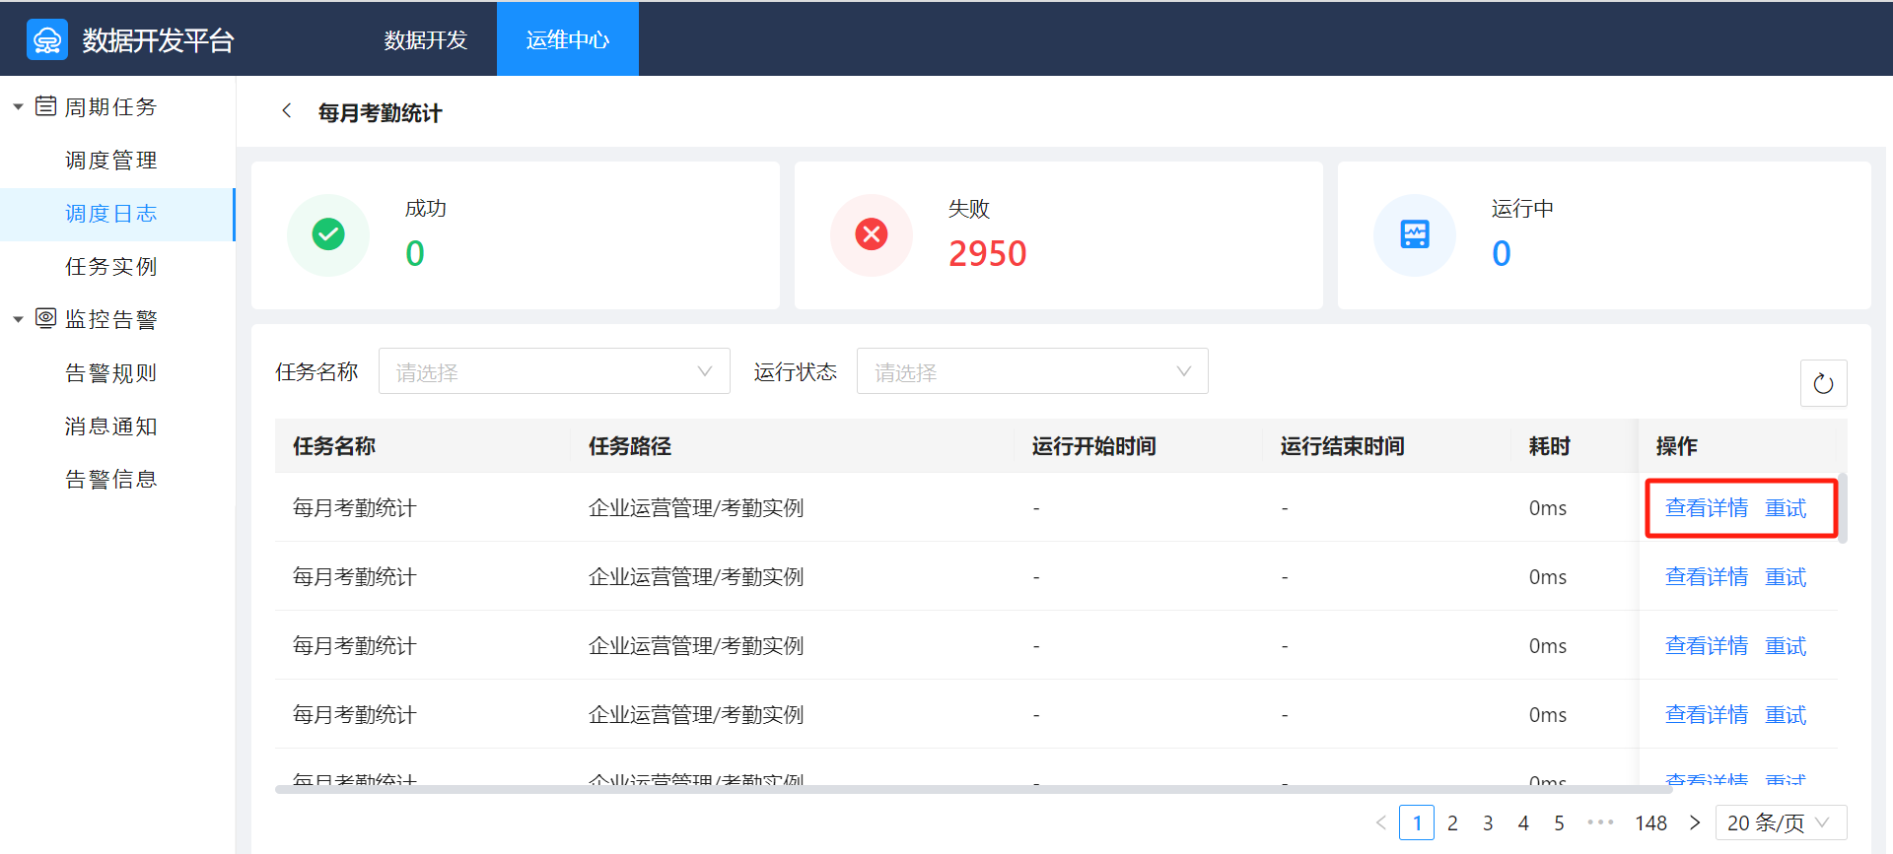Jump to page 148 in pagination
The height and width of the screenshot is (854, 1893).
pyautogui.click(x=1650, y=822)
